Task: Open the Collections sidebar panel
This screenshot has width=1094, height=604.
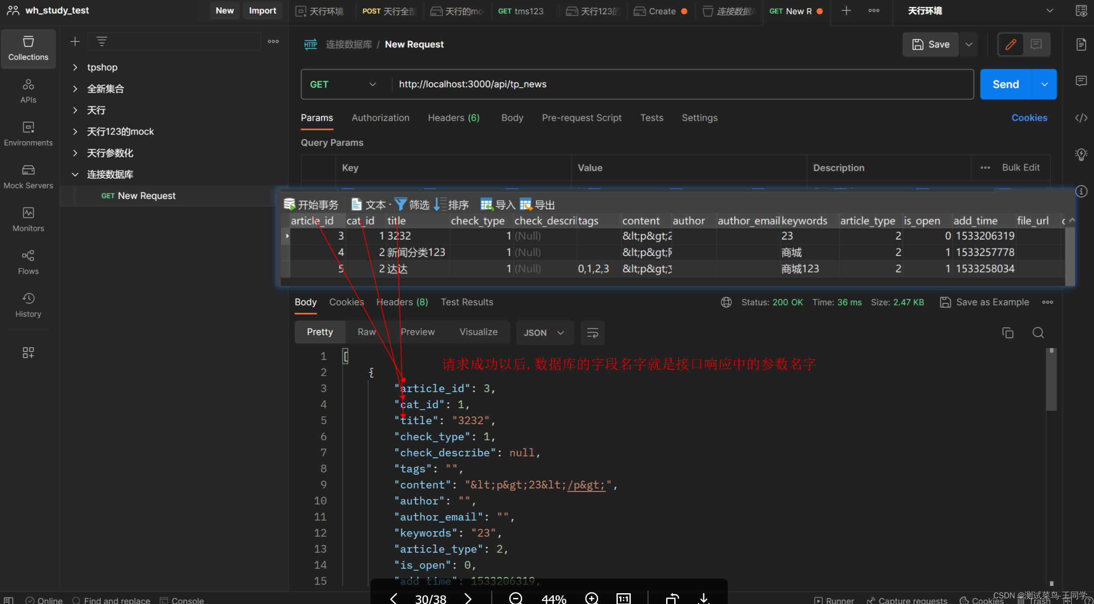Action: click(28, 48)
